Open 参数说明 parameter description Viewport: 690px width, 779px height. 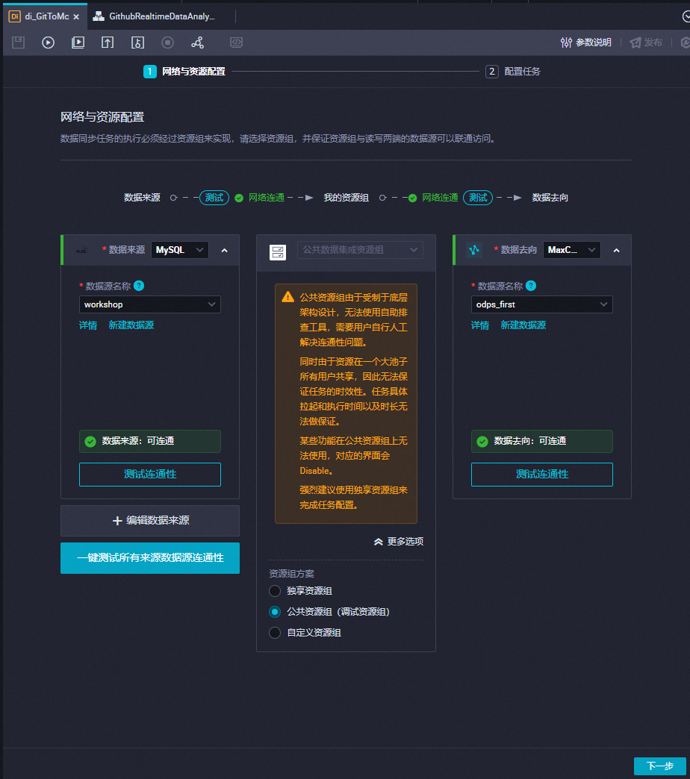click(585, 43)
